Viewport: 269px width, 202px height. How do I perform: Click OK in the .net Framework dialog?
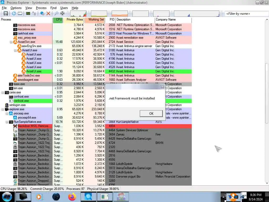click(151, 114)
